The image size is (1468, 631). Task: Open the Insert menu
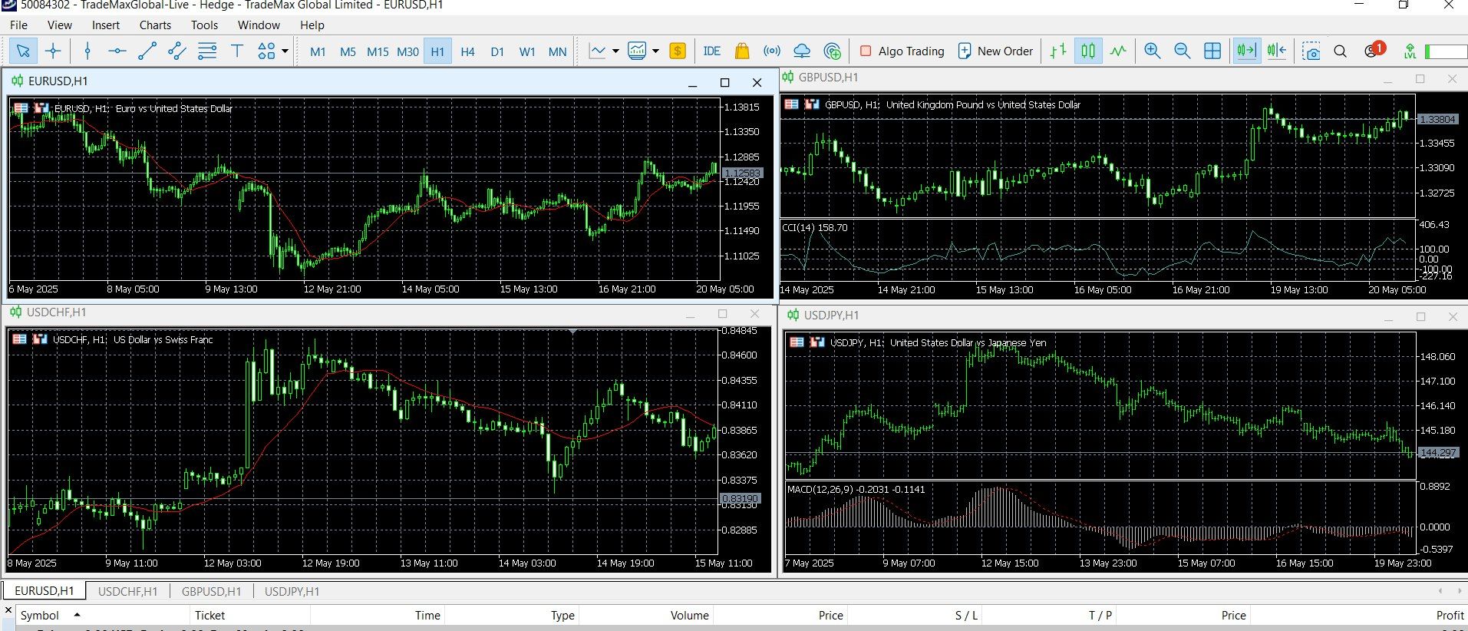(106, 25)
